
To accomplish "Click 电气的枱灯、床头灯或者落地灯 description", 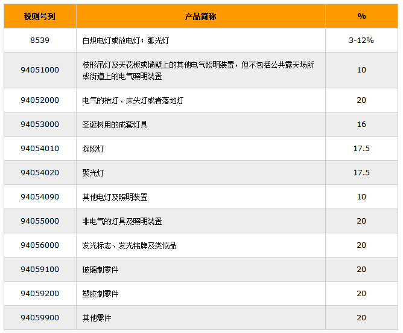I will (x=133, y=100).
